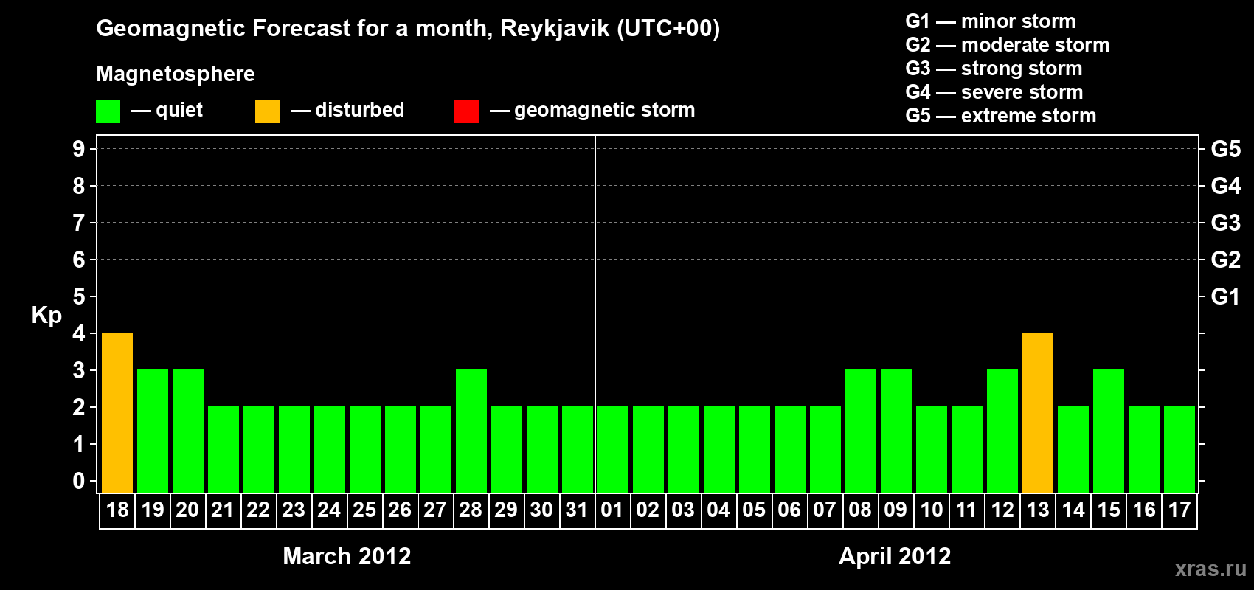The width and height of the screenshot is (1254, 590).
Task: Click the date label 25 on axis
Action: tap(364, 510)
